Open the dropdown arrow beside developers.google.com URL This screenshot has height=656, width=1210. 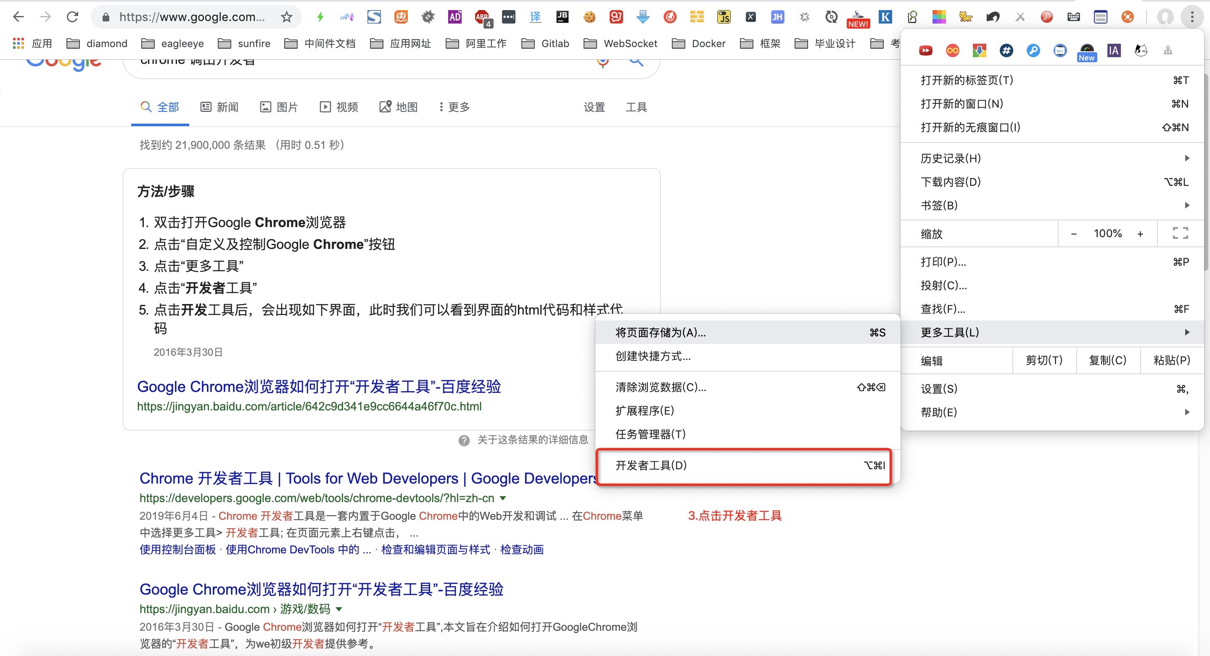pos(503,497)
